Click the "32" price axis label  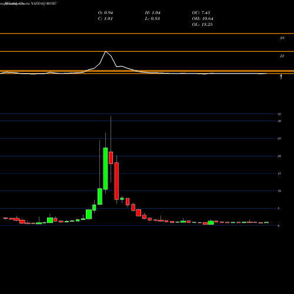click(x=279, y=114)
